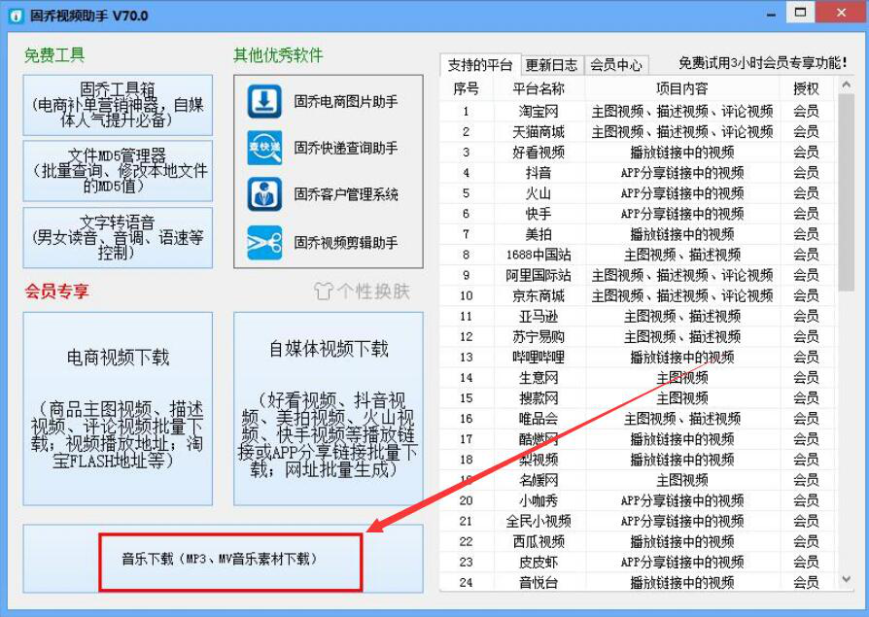Click scrollbar up arrow in platform list
This screenshot has width=869, height=617.
point(846,86)
